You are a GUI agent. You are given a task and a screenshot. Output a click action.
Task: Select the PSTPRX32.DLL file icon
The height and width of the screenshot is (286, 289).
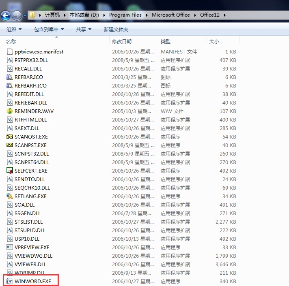pos(10,60)
